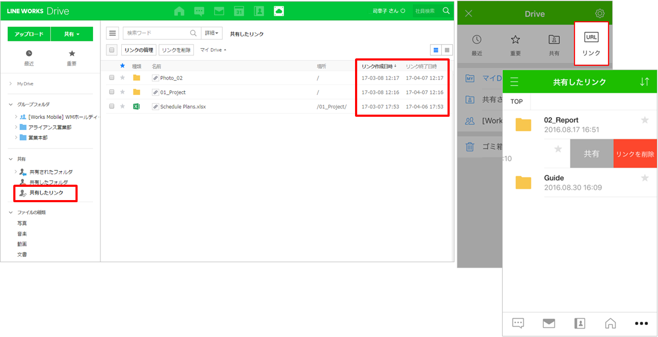Viewport: 658px width, 337px height.
Task: Open the 共有 green dropdown button
Action: click(72, 34)
